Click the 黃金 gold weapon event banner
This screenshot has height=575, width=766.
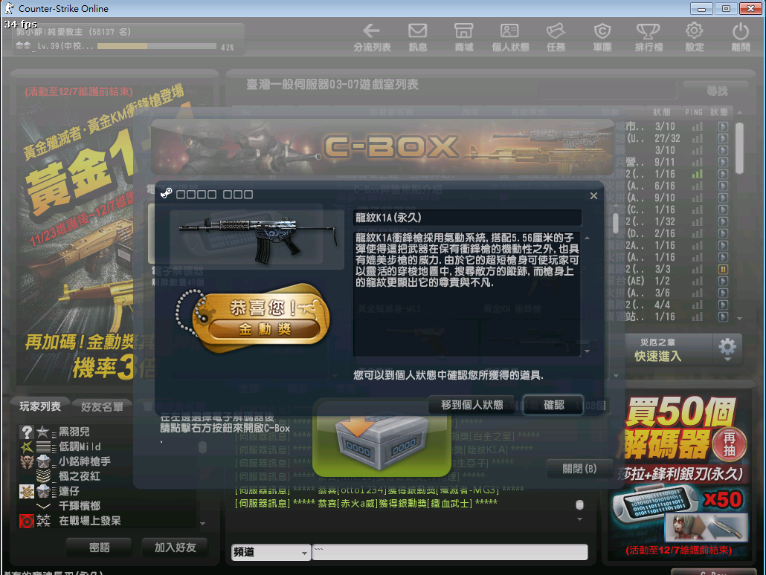point(76,234)
